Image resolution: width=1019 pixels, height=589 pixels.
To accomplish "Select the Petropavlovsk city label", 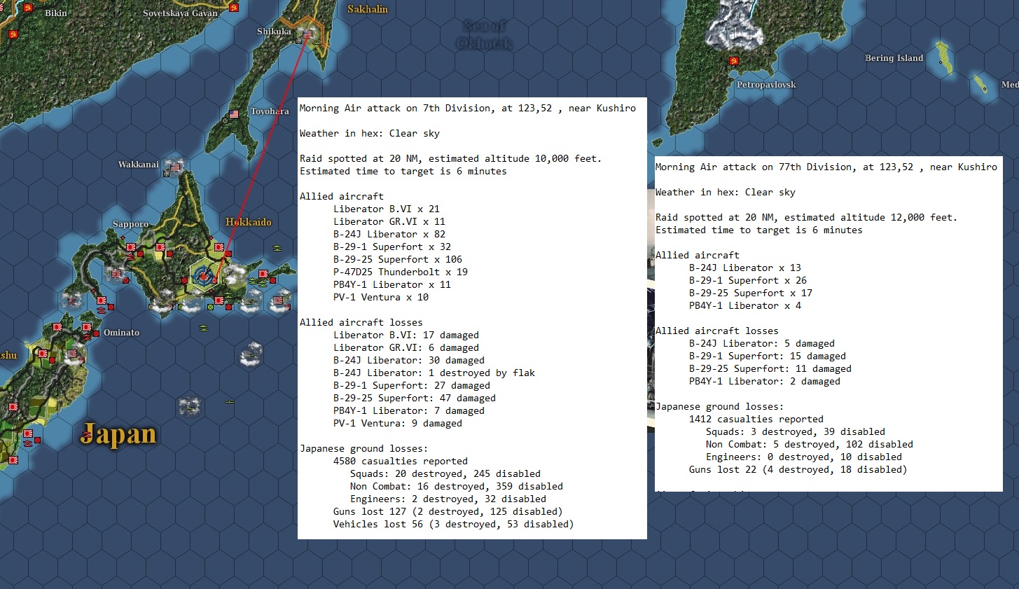I will 766,85.
